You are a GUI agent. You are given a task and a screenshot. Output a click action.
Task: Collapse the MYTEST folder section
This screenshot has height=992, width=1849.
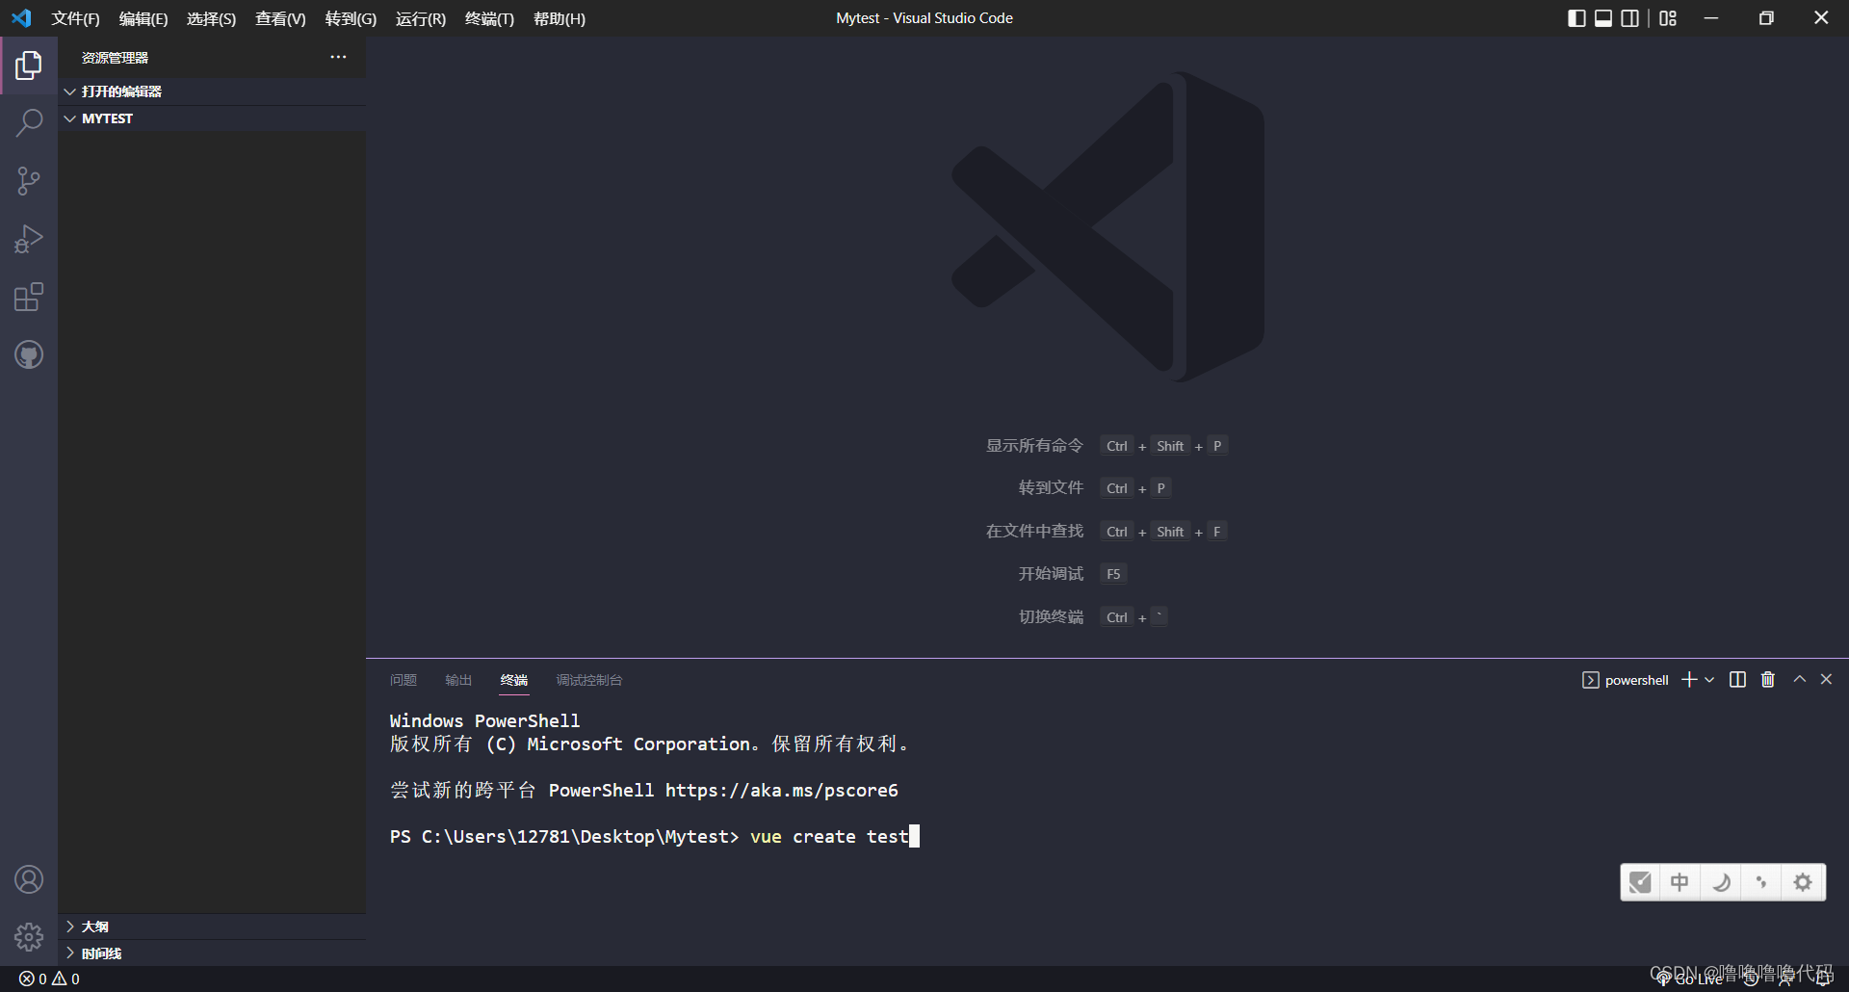tap(212, 118)
